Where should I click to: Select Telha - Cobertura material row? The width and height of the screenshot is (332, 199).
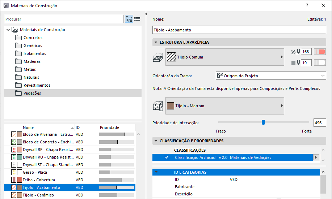pyautogui.click(x=70, y=180)
